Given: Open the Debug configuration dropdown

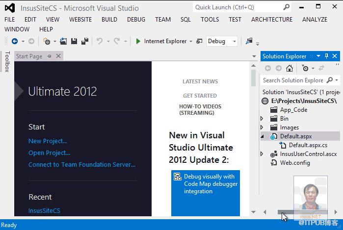Looking at the screenshot, I should (222, 41).
